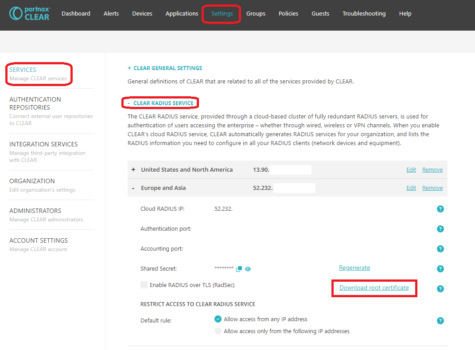Regenerate the shared secret
This screenshot has height=350, width=475.
click(354, 268)
